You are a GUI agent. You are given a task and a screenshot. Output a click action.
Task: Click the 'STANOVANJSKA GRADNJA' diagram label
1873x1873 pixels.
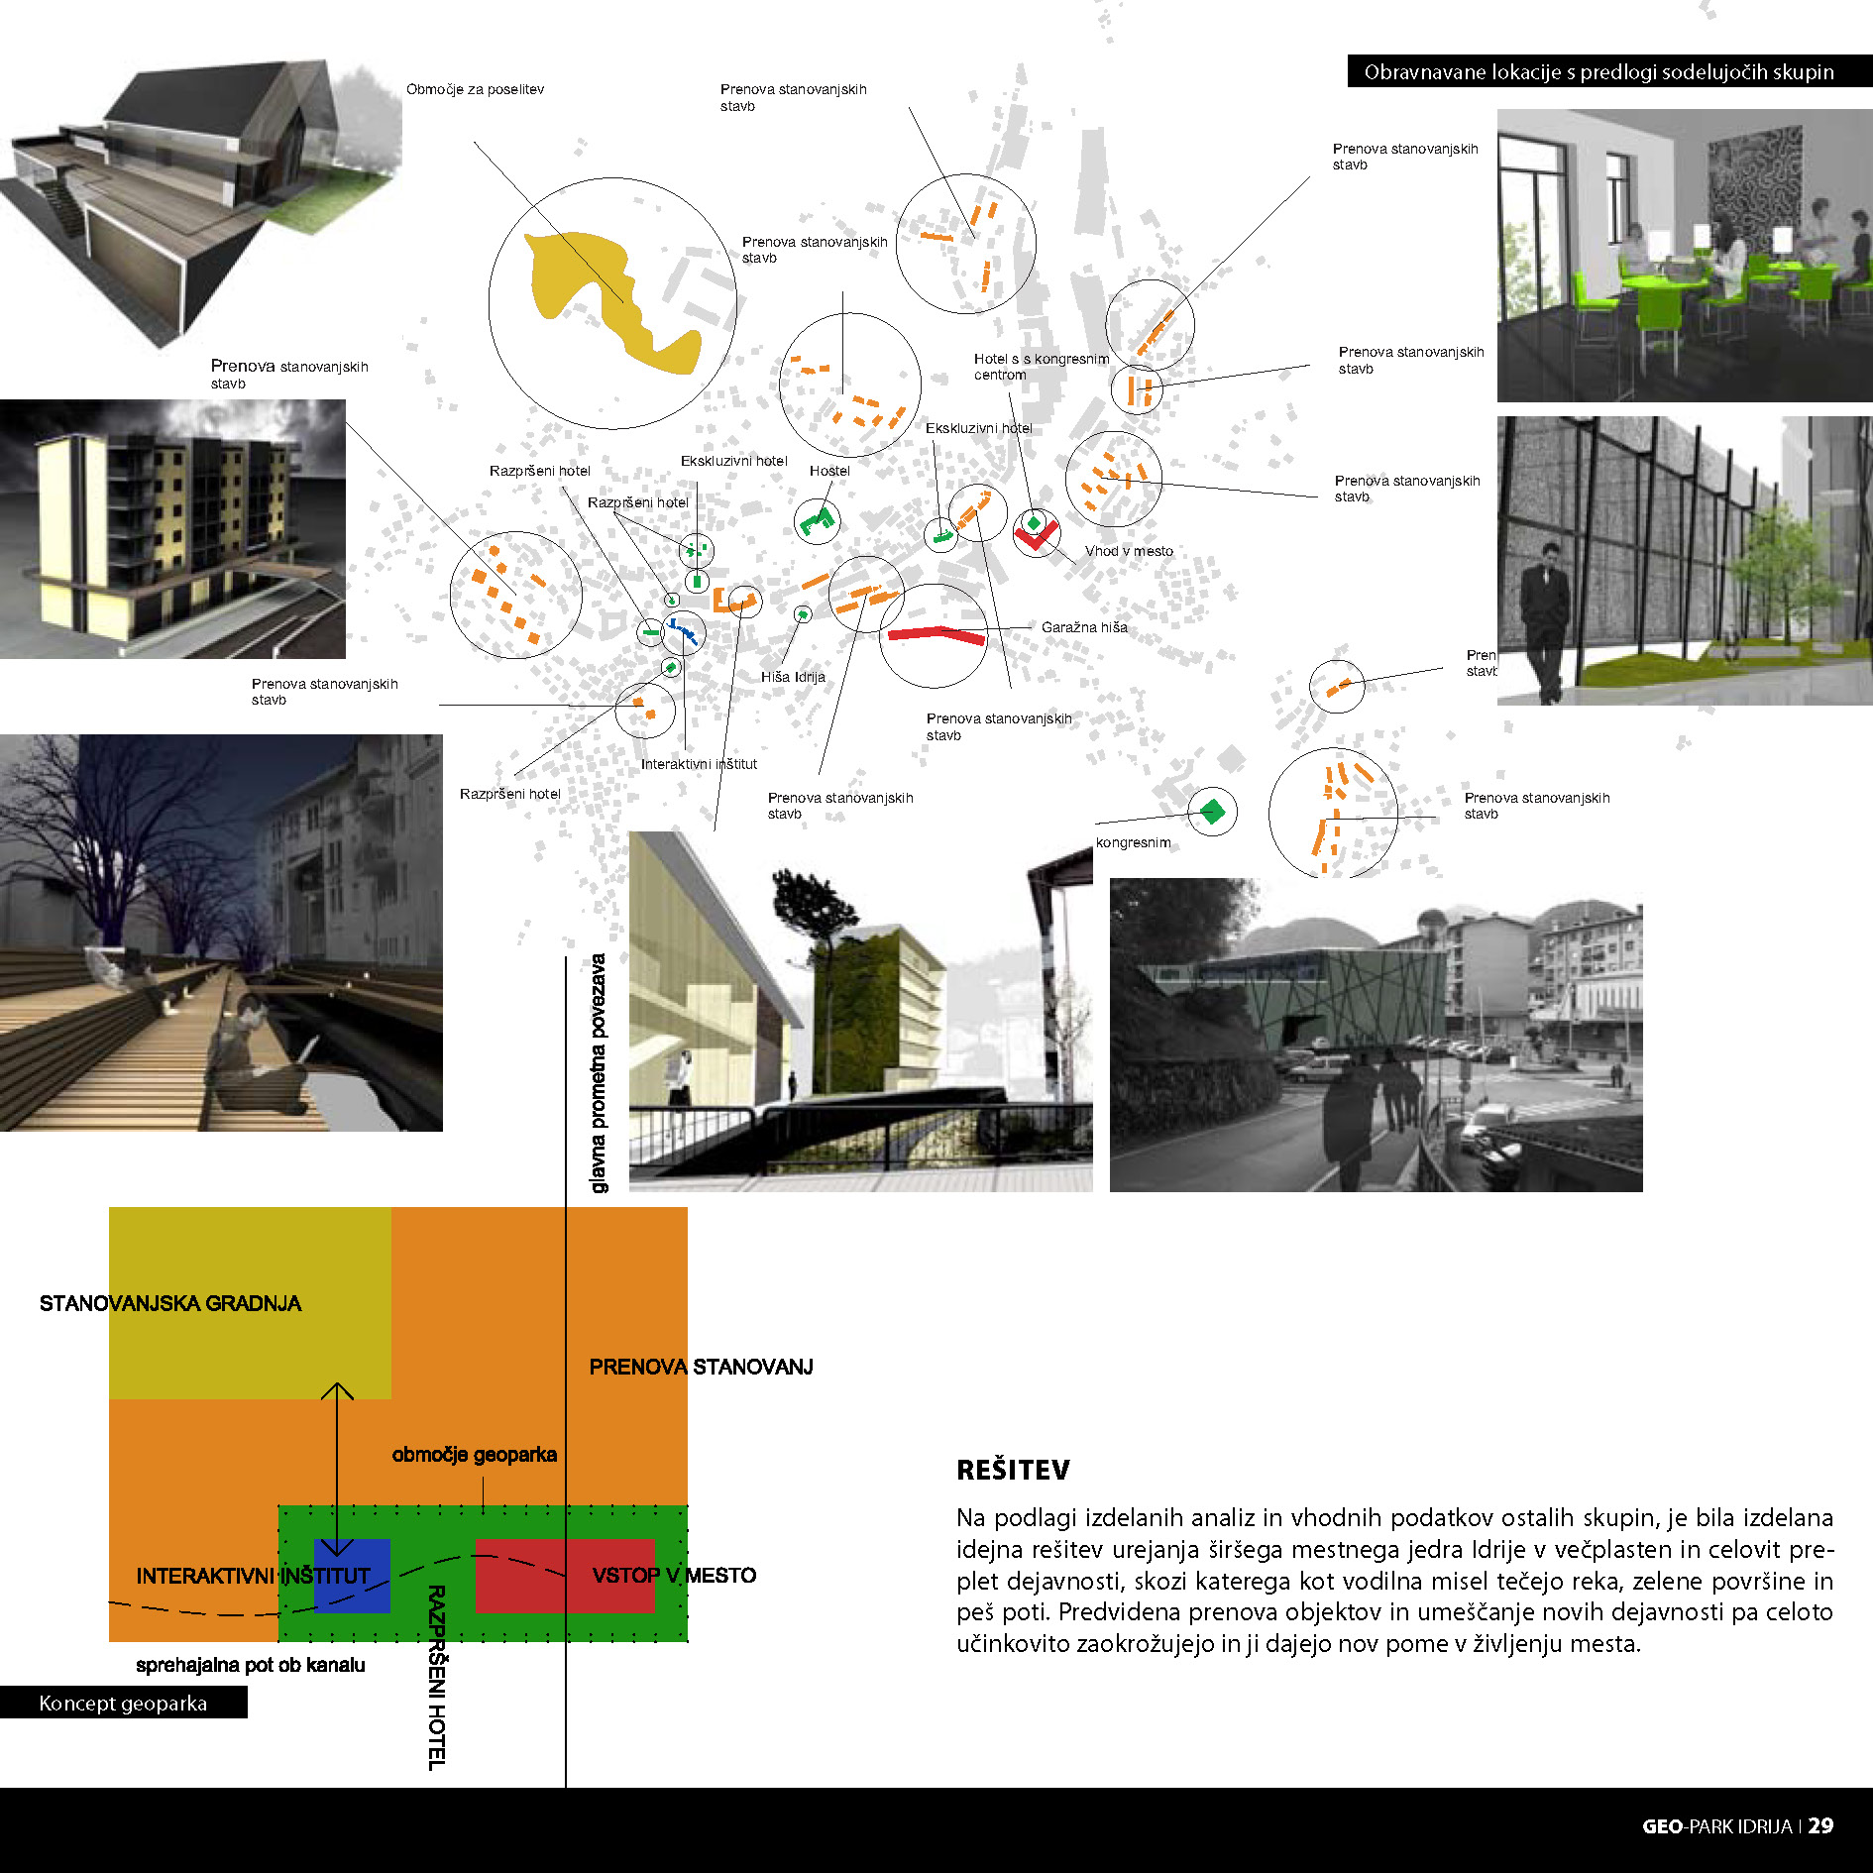(x=170, y=1303)
